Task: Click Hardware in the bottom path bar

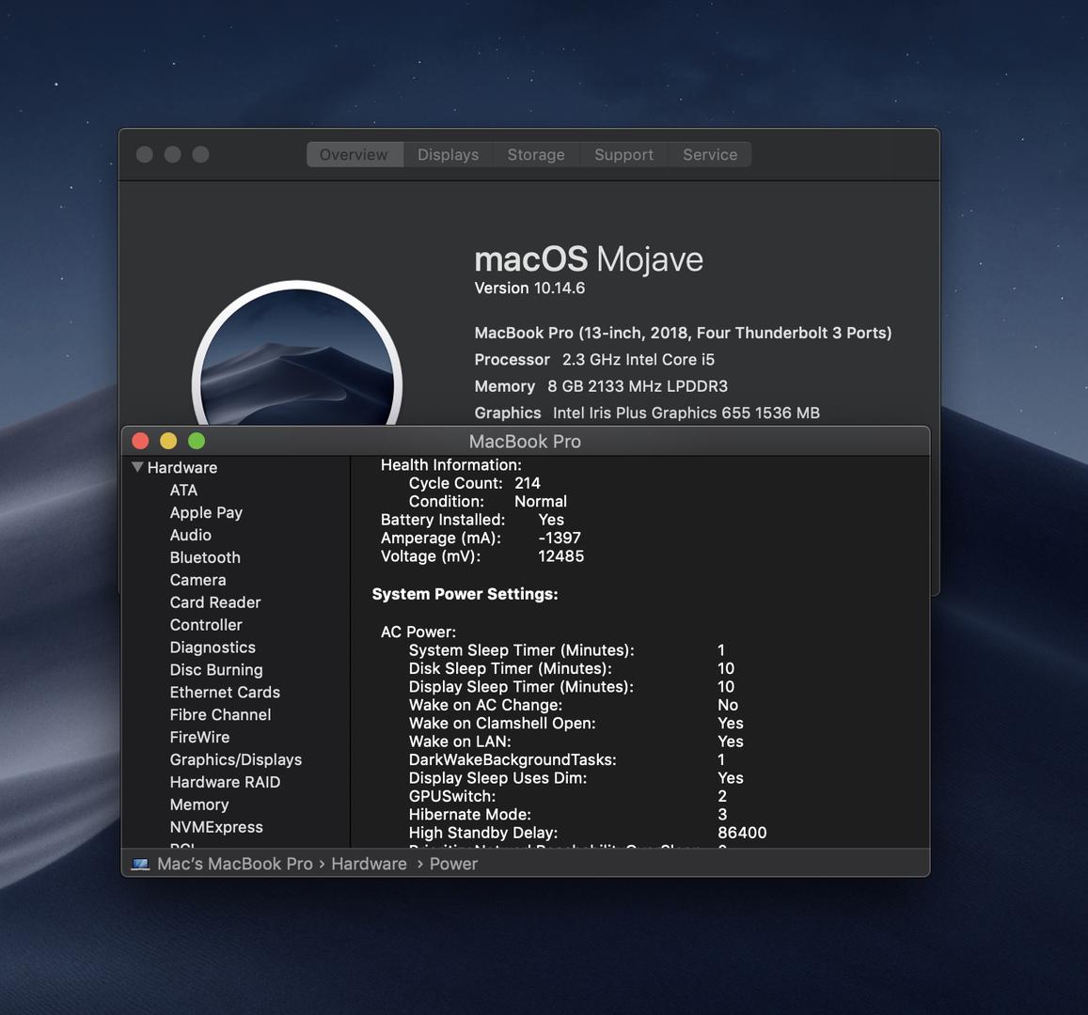Action: [x=370, y=864]
